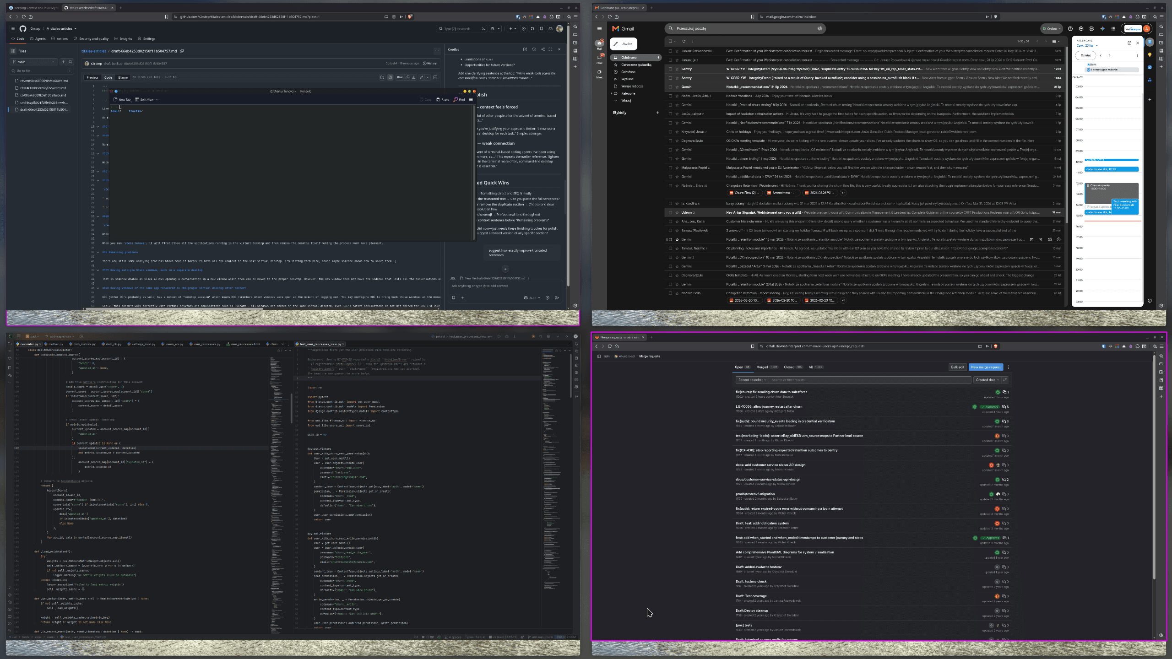Open the Online status dropdown in Gmail
The height and width of the screenshot is (659, 1172).
1052,28
